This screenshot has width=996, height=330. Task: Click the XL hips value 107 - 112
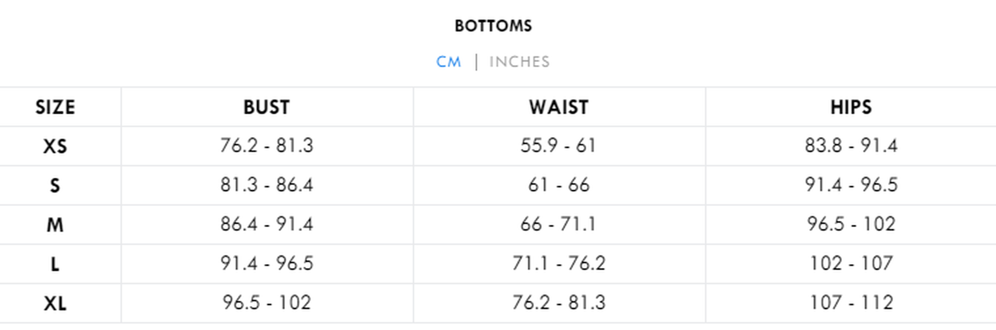(x=851, y=303)
